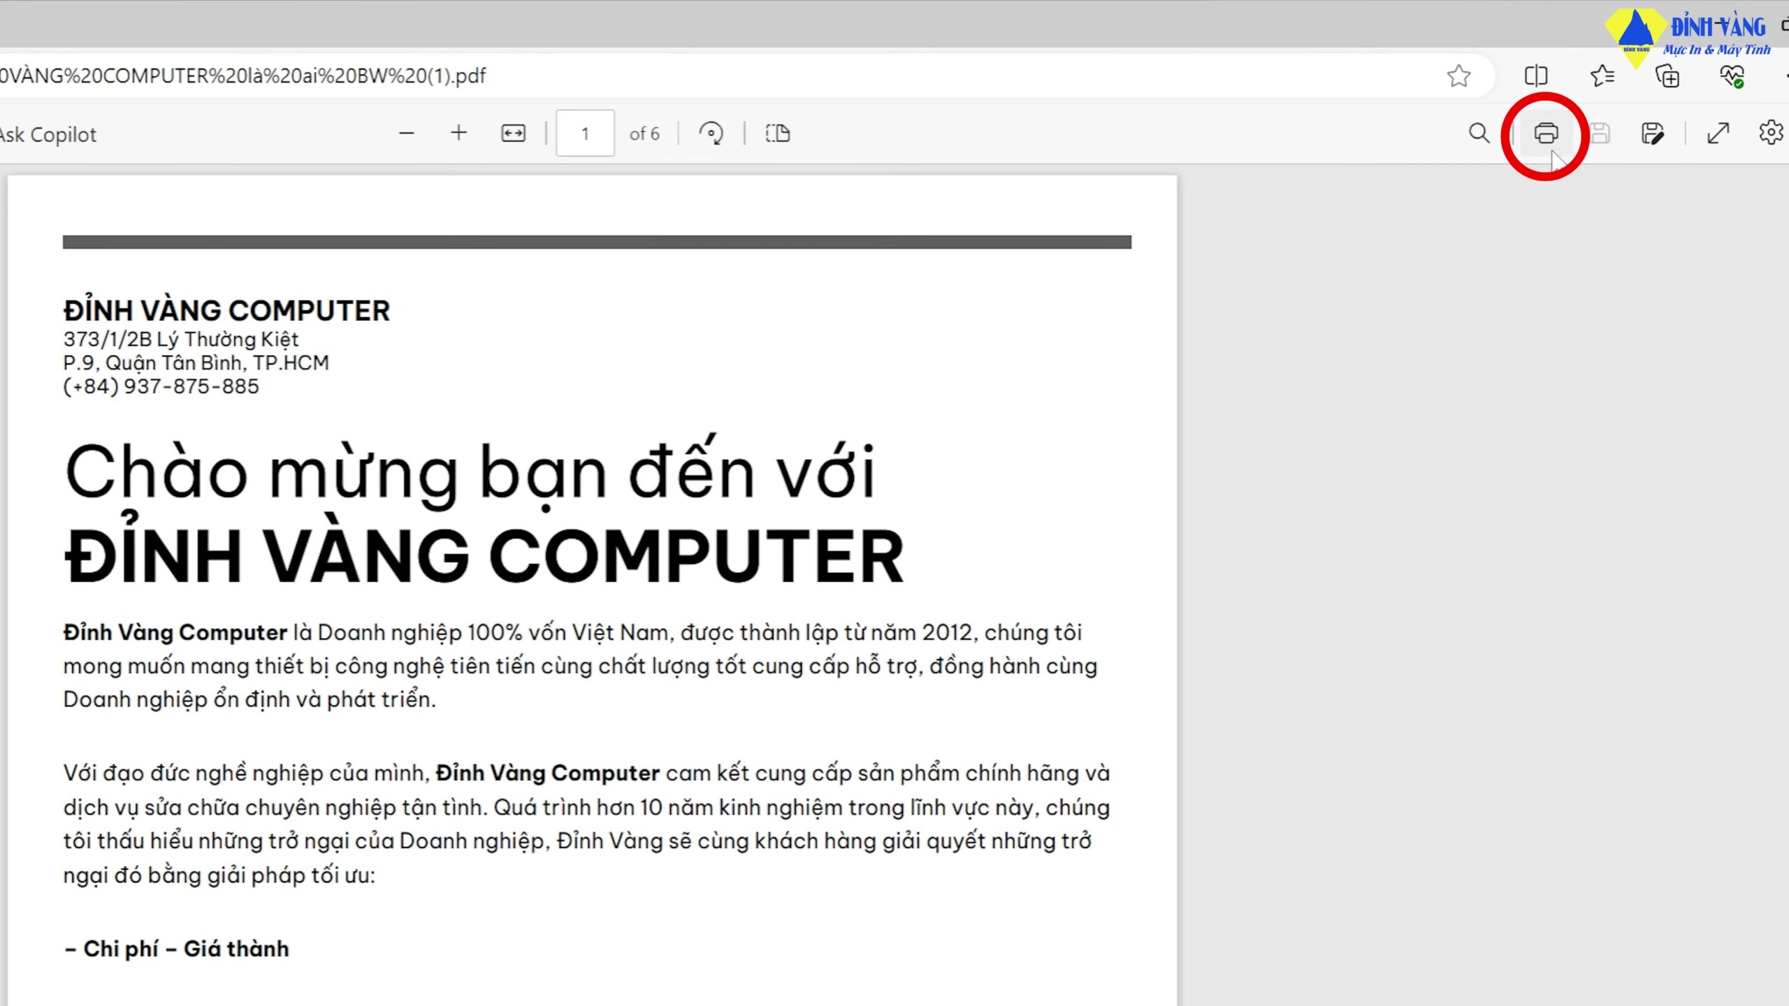This screenshot has width=1789, height=1006.
Task: Click paragraph line starting "mong muốn mang thiết bị"
Action: click(x=580, y=666)
